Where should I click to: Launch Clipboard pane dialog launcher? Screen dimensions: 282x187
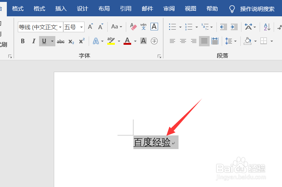[x=10, y=57]
